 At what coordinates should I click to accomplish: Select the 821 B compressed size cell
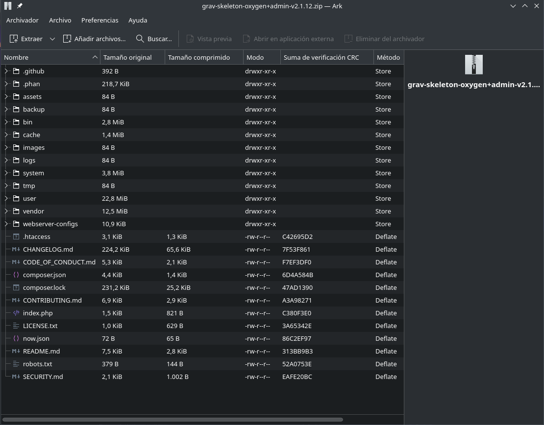tap(175, 313)
